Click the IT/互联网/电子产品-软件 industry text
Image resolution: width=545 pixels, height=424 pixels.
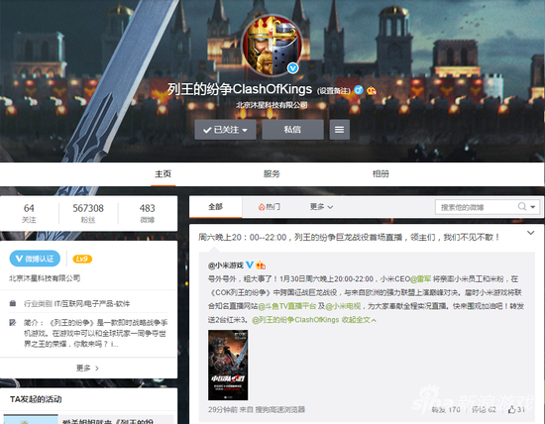(x=92, y=304)
